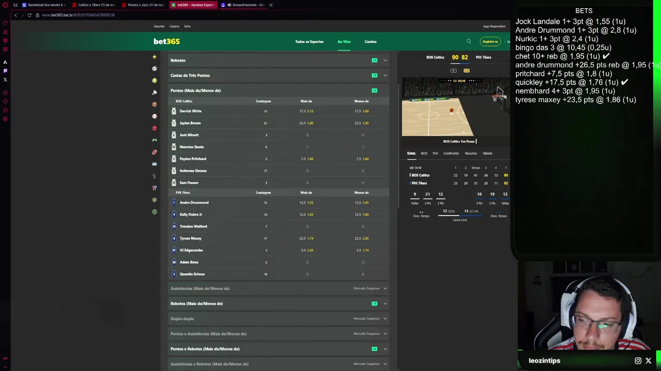Bet Jaylen Brown over 23.5 at 1.80

306,123
